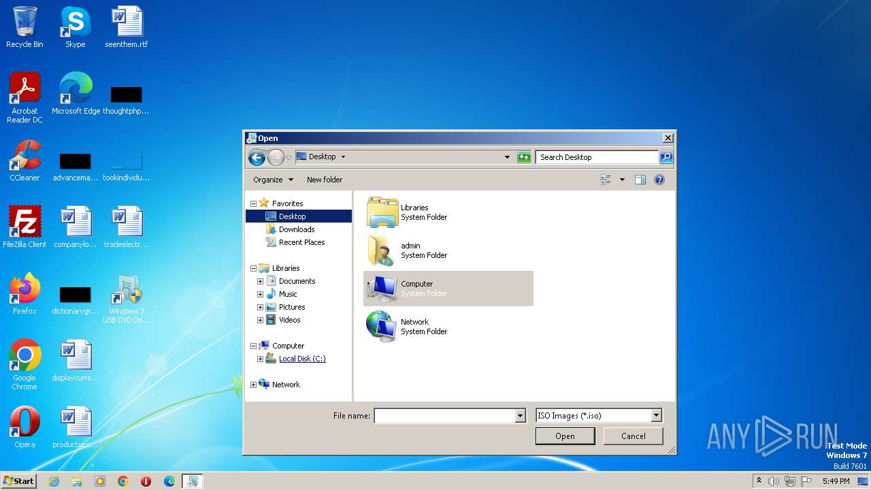
Task: Click the volume speaker tray icon
Action: [774, 481]
